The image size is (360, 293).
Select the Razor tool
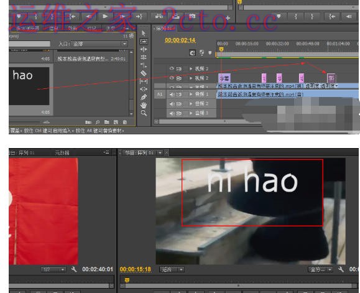click(144, 73)
